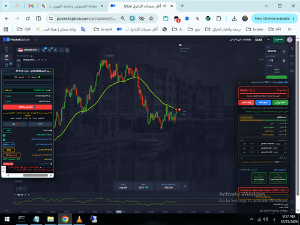
Task: Open the PocketOption logo home link
Action: coord(16,40)
